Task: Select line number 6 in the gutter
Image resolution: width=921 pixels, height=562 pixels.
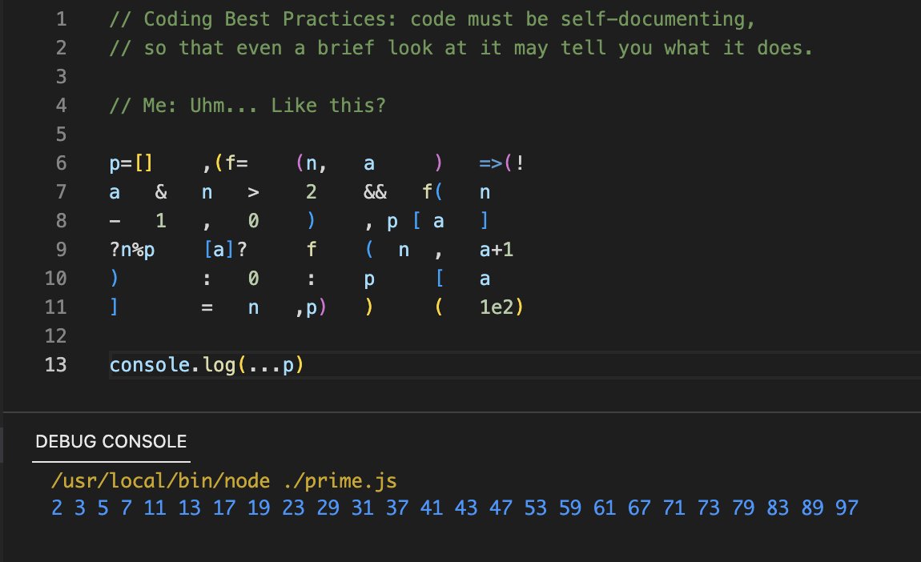Action: [60, 163]
